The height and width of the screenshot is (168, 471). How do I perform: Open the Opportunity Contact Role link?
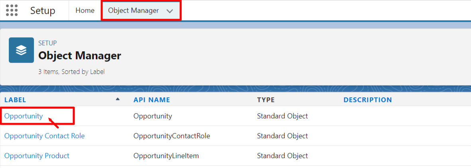44,136
